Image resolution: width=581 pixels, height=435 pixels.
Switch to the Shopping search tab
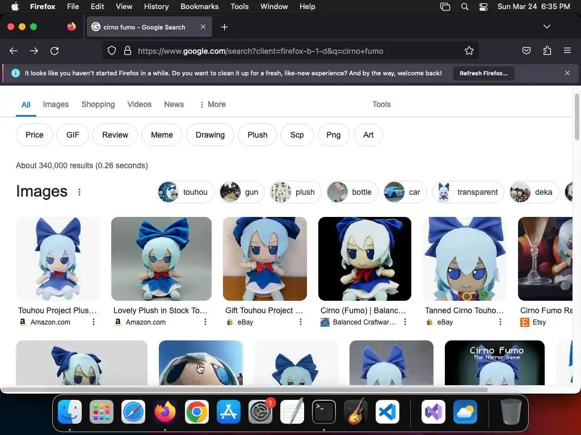point(98,104)
